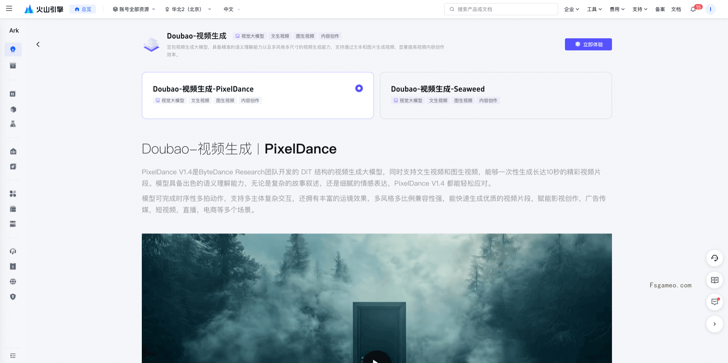Open the 文档 link
This screenshot has width=728, height=363.
click(676, 9)
